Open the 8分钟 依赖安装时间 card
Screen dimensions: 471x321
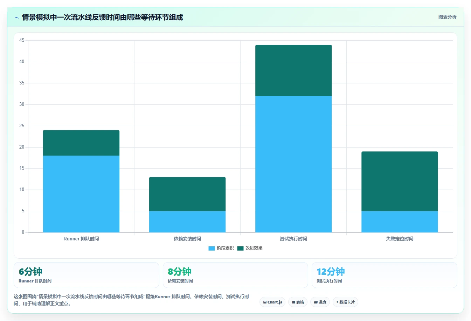[x=235, y=275]
